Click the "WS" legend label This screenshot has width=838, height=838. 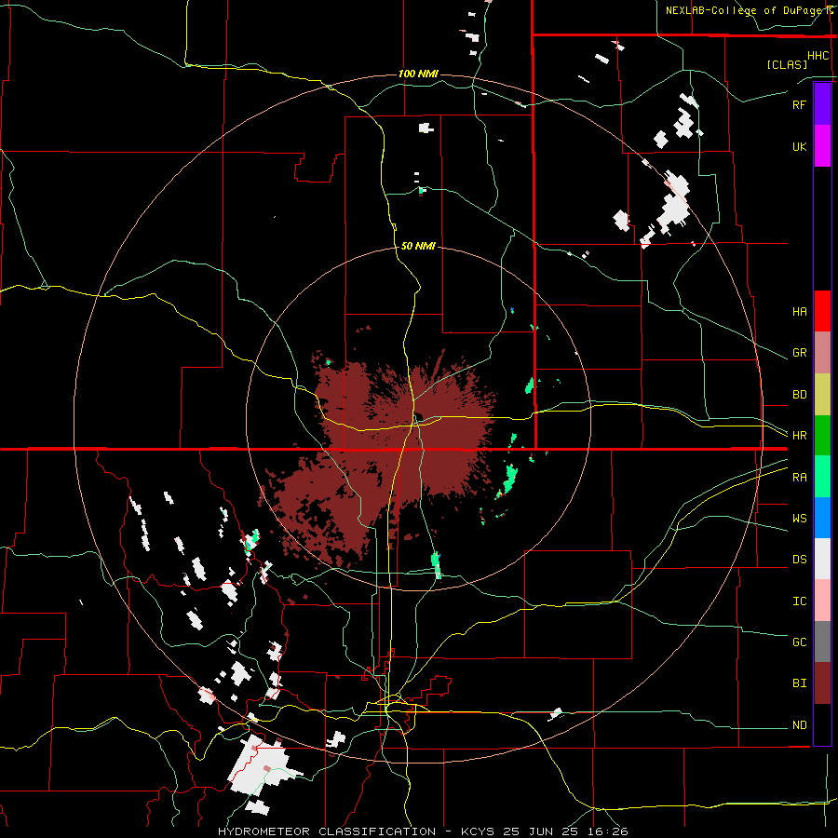click(799, 518)
